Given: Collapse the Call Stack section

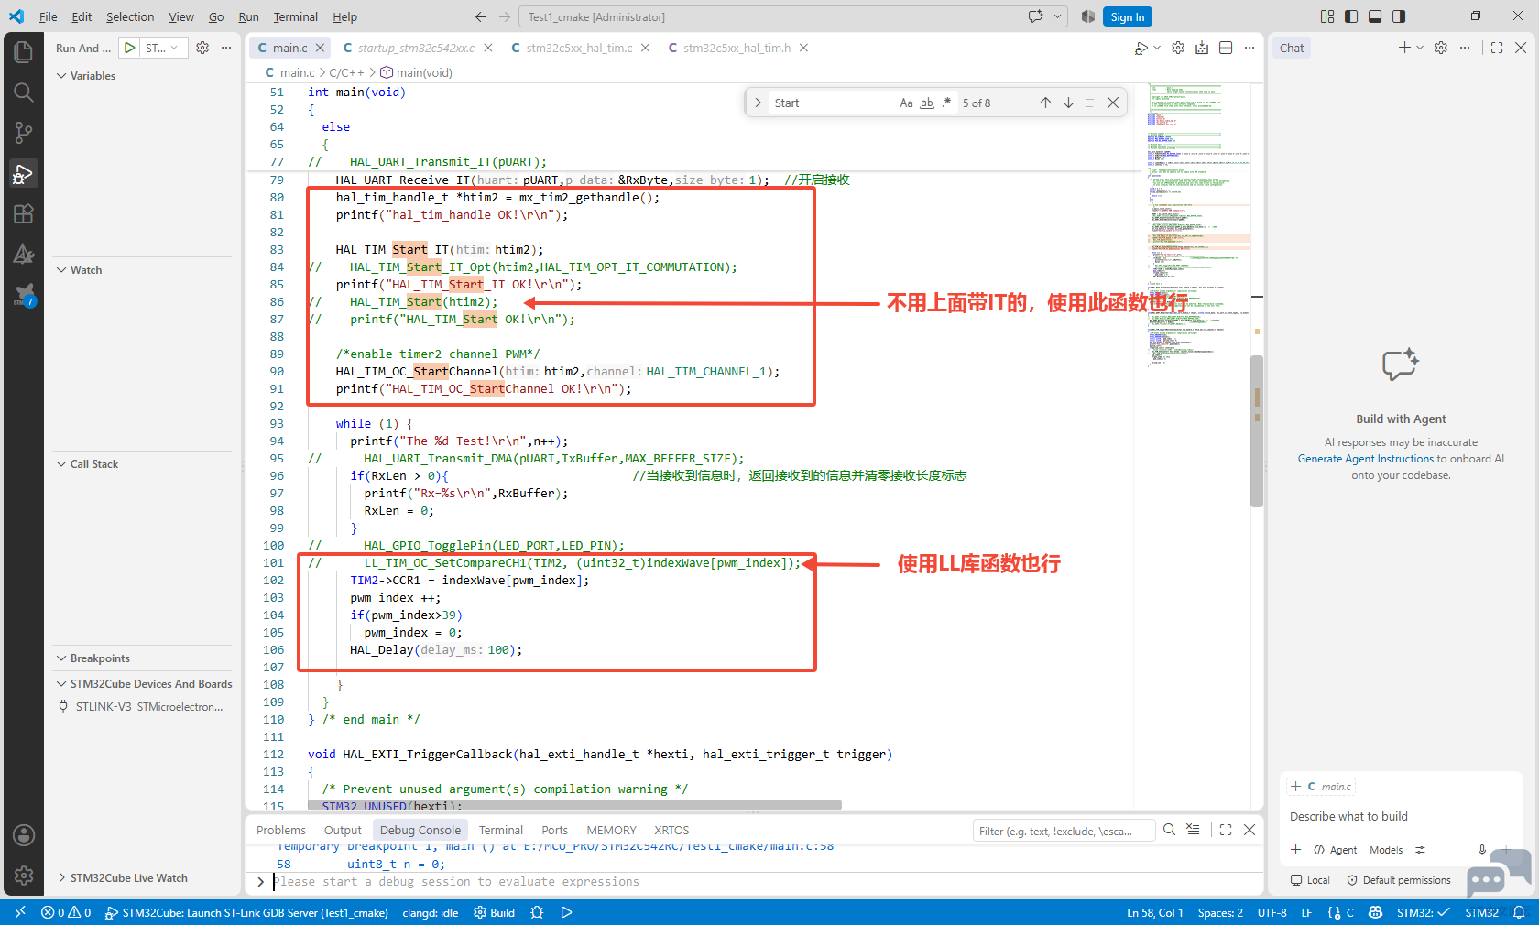Looking at the screenshot, I should point(142,464).
